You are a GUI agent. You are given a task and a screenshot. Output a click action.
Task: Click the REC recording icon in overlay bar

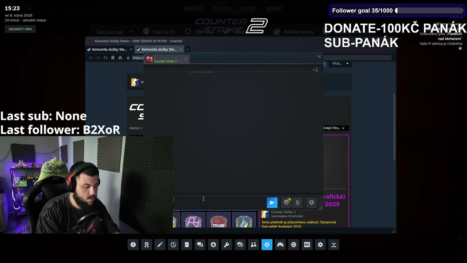[x=307, y=245]
